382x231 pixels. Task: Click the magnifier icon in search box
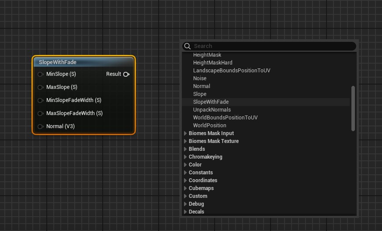pos(188,46)
